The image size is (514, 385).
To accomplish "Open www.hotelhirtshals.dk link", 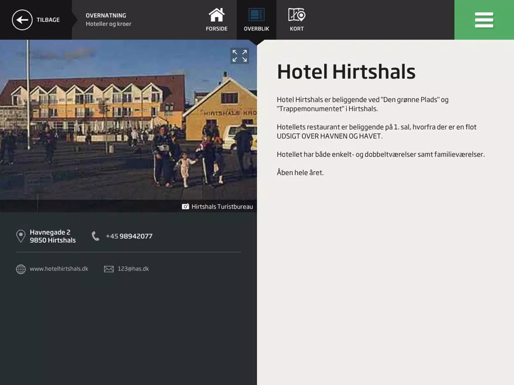I will 59,269.
